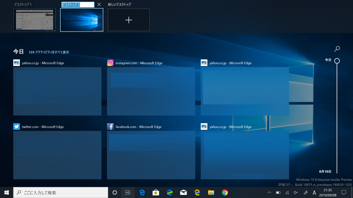
Task: Open File Explorer from the taskbar
Action: coord(211,193)
